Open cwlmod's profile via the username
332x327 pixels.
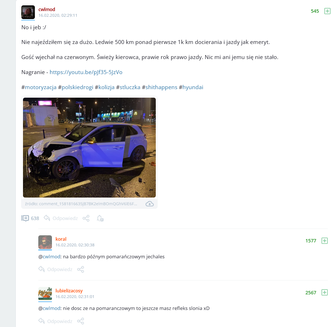47,9
